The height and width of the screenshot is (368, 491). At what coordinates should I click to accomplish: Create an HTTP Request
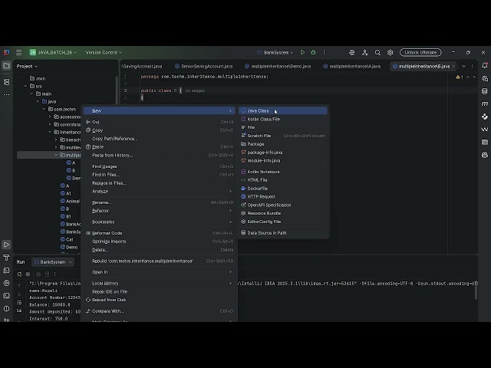(x=283, y=196)
